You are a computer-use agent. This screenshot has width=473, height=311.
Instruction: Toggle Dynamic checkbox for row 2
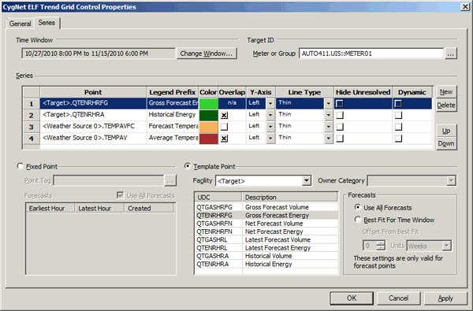(398, 115)
